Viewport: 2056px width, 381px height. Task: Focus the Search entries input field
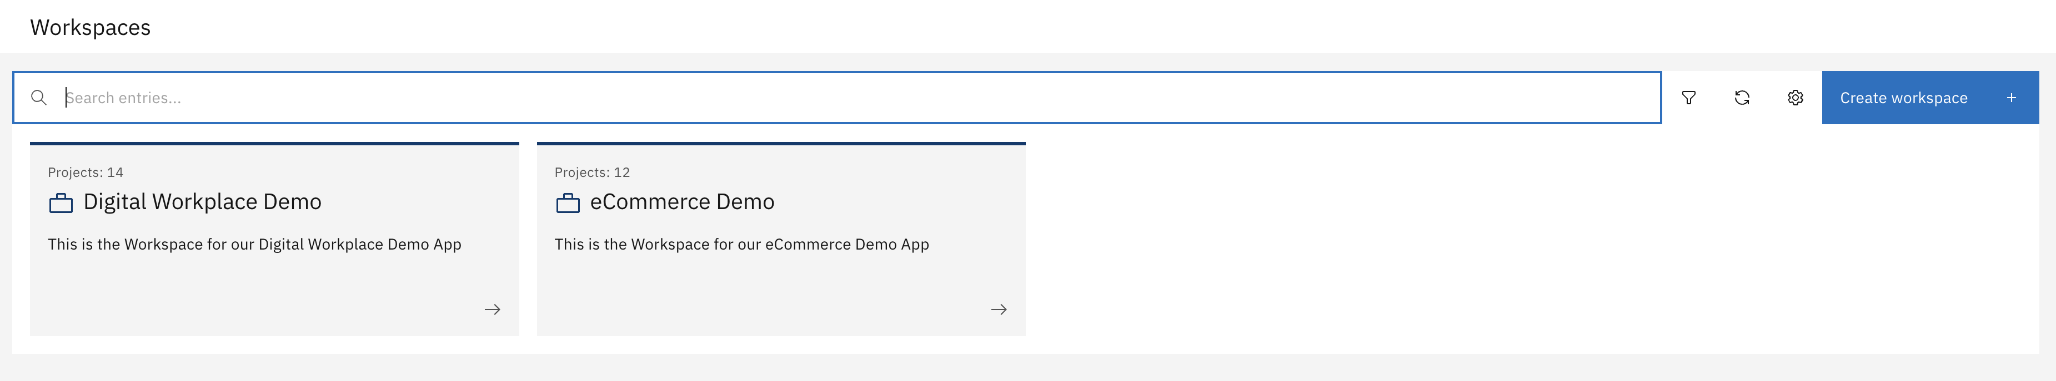(x=798, y=98)
